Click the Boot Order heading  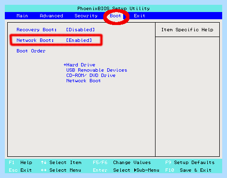pos(31,51)
